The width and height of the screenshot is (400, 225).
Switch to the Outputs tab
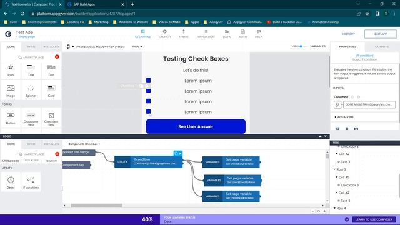click(x=382, y=47)
